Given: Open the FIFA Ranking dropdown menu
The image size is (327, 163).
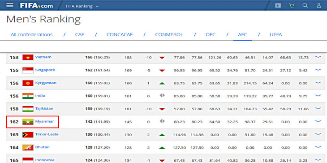Looking at the screenshot, I should (82, 6).
